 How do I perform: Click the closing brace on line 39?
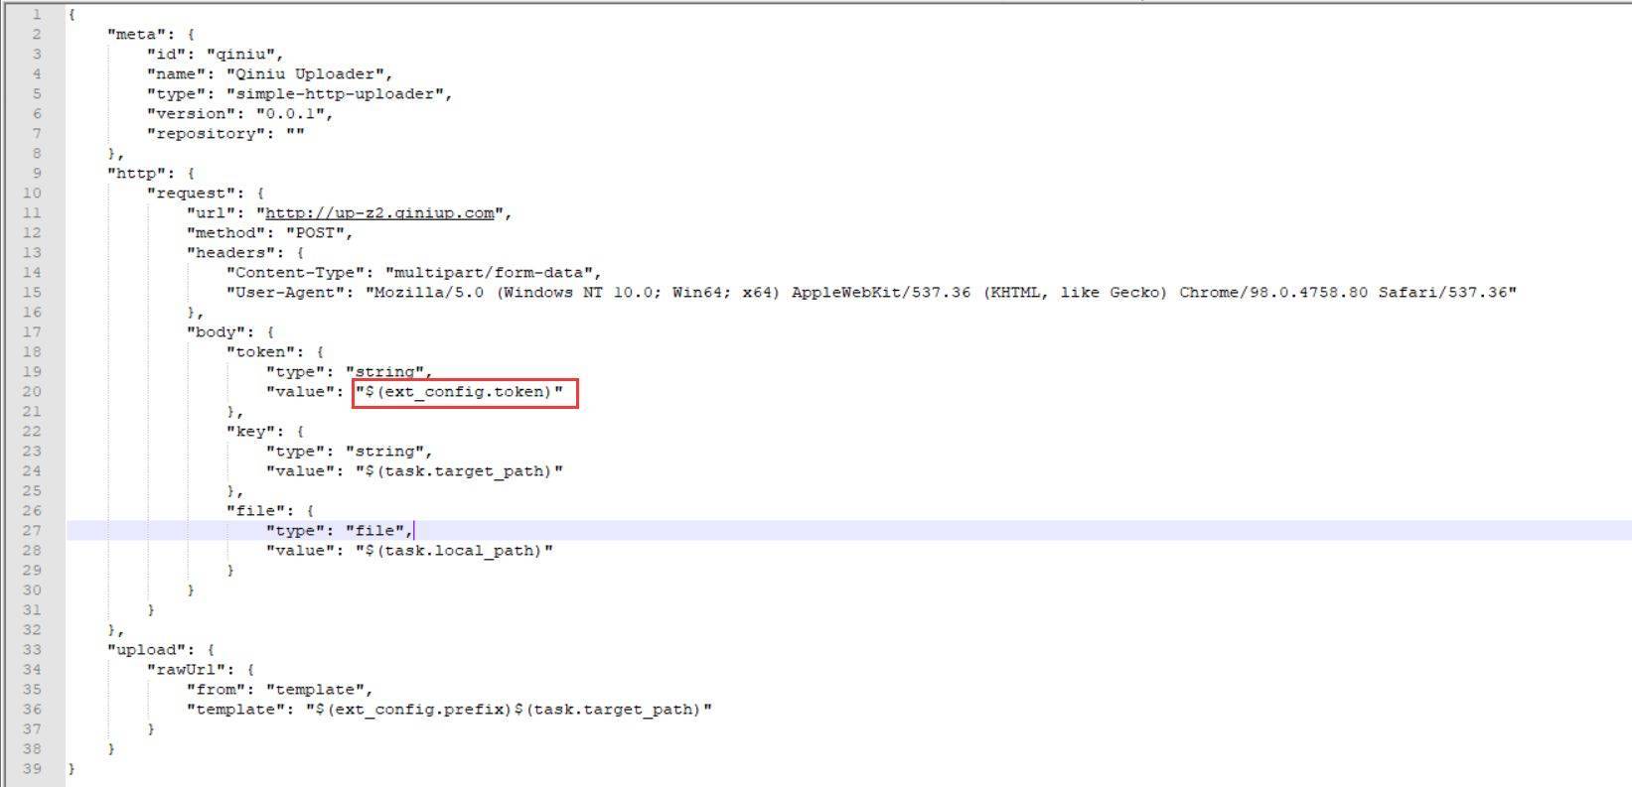[x=72, y=769]
